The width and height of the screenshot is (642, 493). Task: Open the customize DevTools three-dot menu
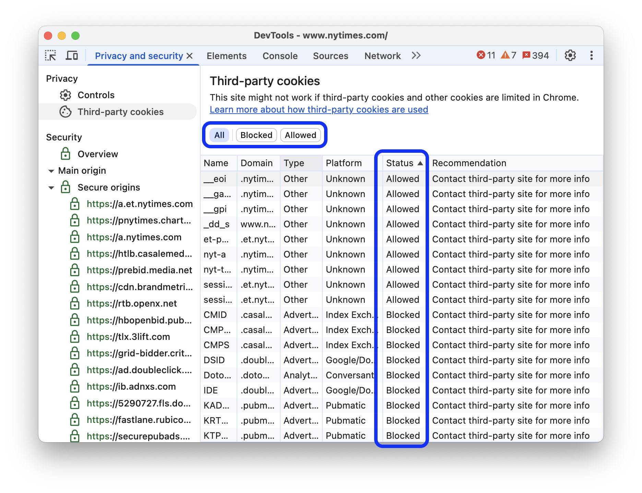(591, 55)
